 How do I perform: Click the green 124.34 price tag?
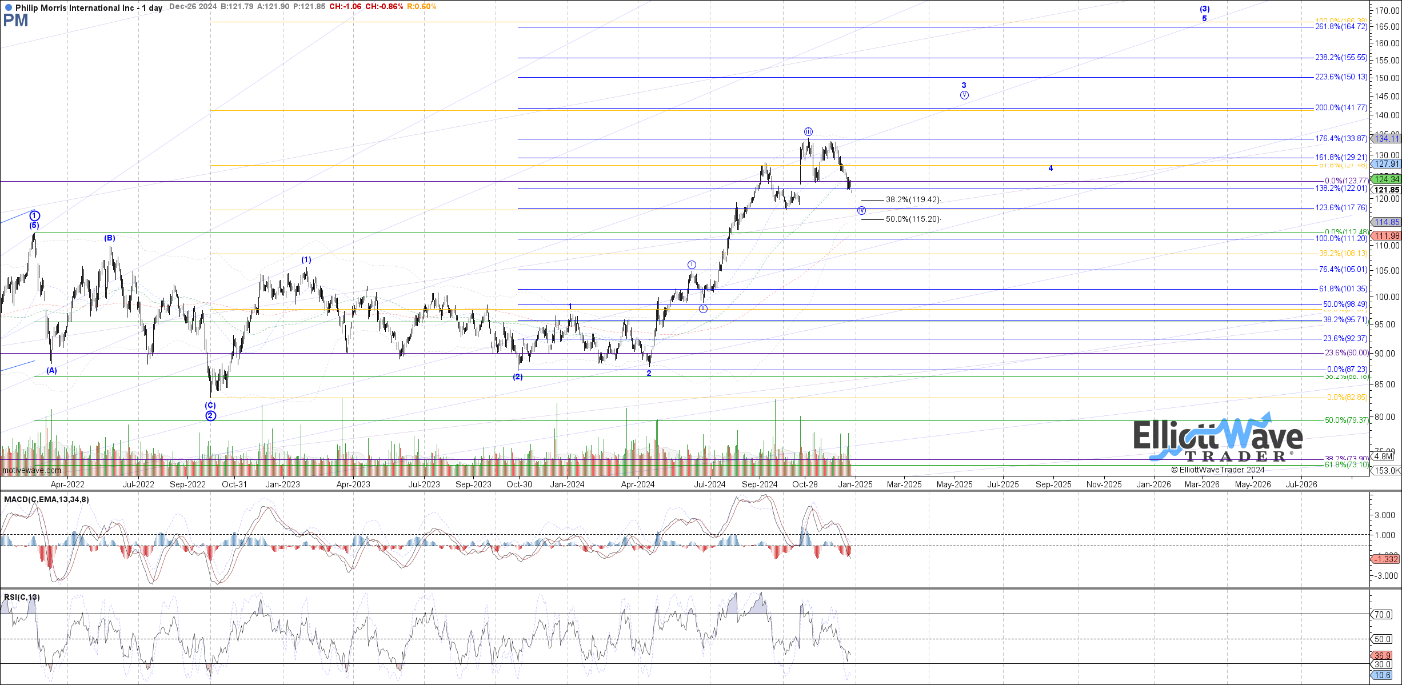pyautogui.click(x=1387, y=179)
